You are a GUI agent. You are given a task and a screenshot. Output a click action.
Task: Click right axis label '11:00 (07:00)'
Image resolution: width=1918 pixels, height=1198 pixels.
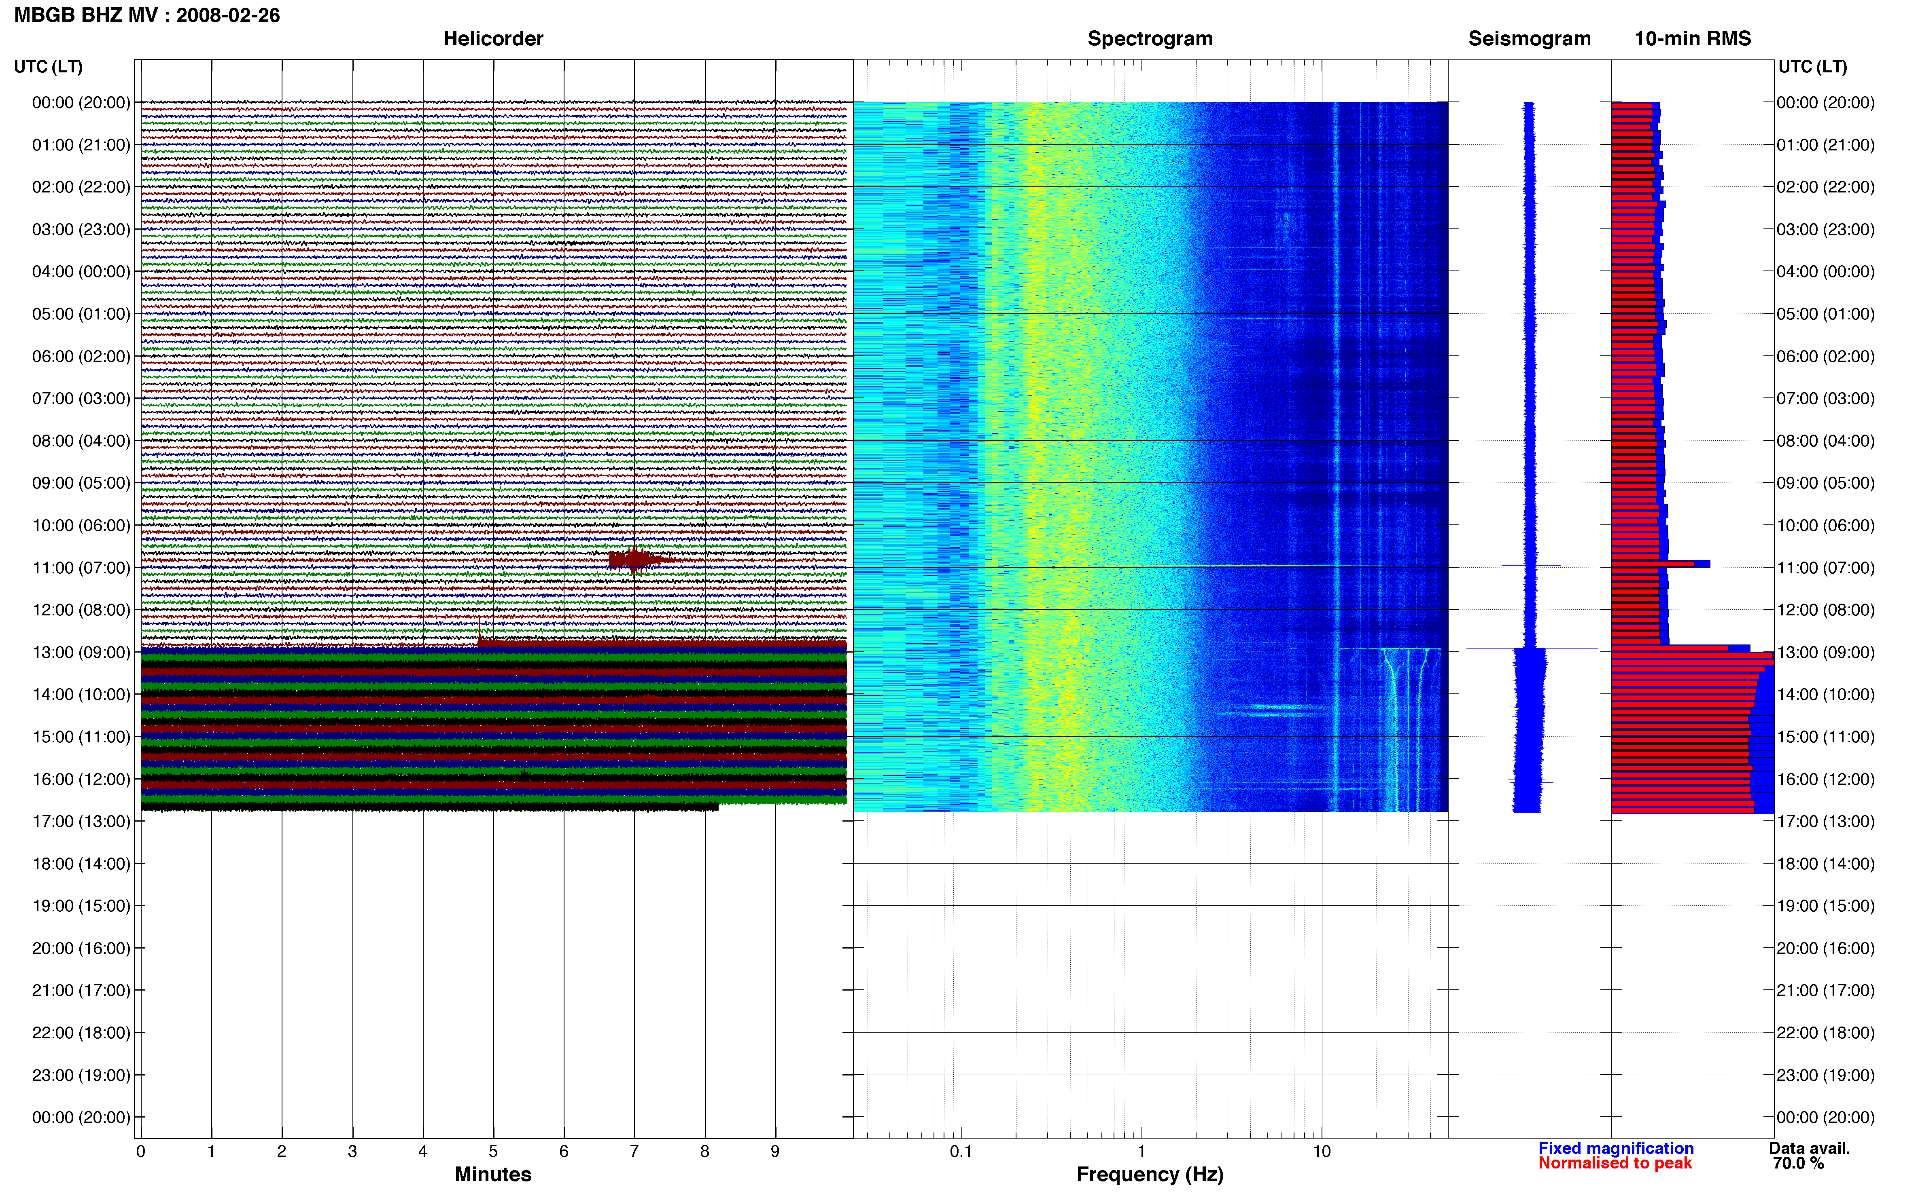(1825, 567)
